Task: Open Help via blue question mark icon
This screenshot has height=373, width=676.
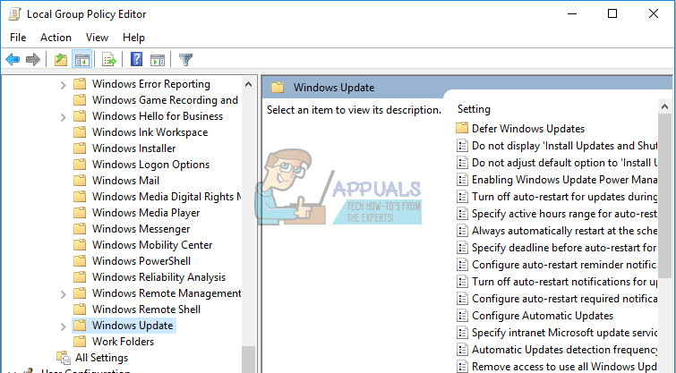Action: [137, 59]
